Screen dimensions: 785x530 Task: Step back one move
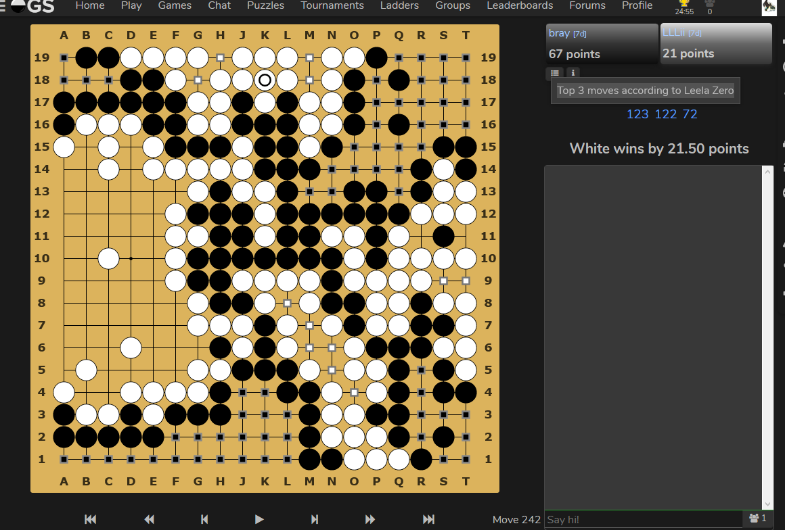[x=204, y=519]
